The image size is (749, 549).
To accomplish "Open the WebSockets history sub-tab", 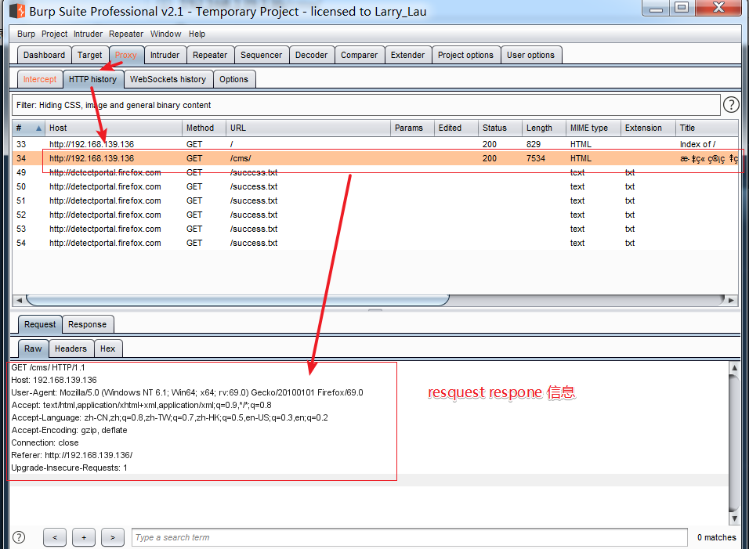I will point(168,79).
